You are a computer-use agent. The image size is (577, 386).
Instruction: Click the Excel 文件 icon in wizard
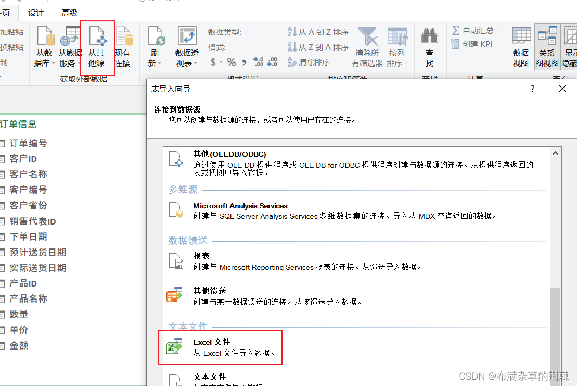point(174,346)
